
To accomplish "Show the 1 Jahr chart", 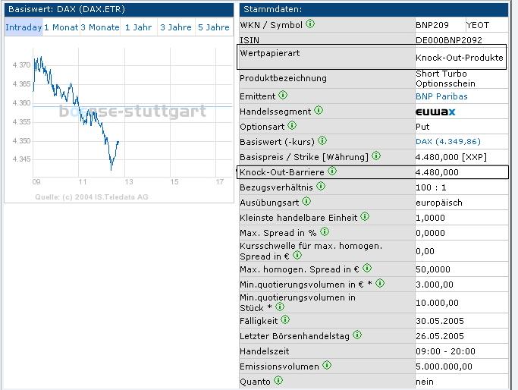I will 139,27.
